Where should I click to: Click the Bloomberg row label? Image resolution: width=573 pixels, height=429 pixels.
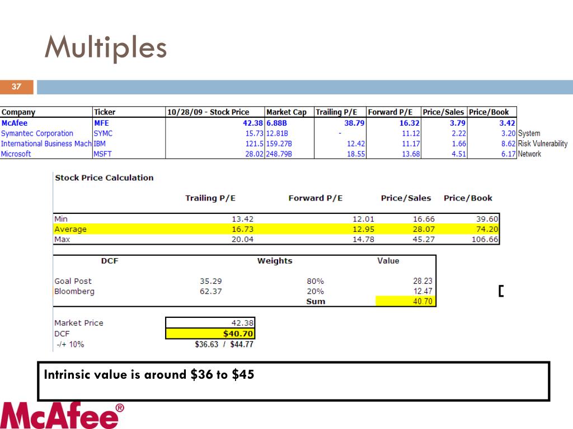click(74, 291)
